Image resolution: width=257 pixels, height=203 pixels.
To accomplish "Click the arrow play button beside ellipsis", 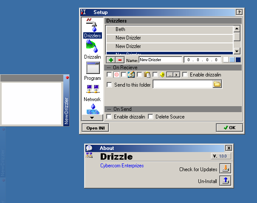I will point(177,75).
